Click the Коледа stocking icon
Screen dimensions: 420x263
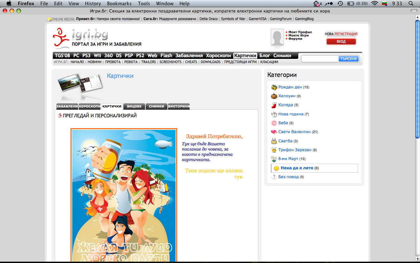pos(274,105)
